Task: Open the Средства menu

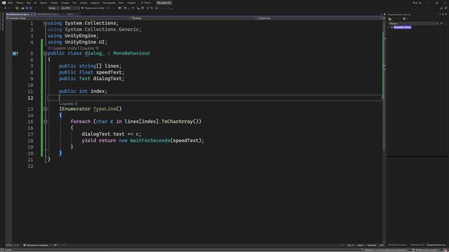Action: (95, 3)
